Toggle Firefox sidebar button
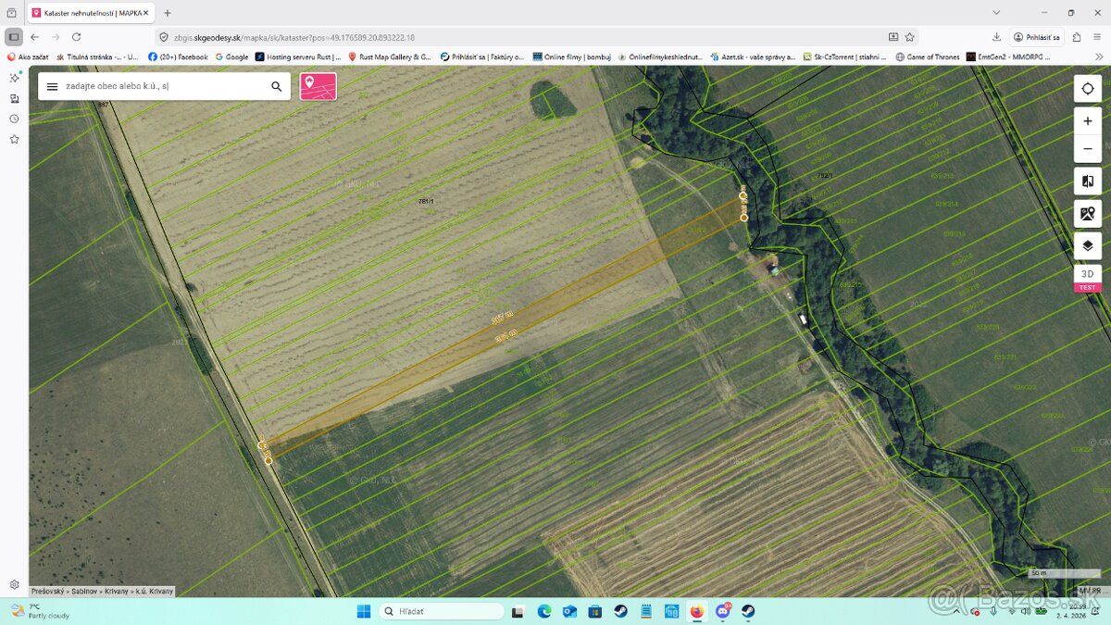This screenshot has width=1111, height=625. point(13,37)
